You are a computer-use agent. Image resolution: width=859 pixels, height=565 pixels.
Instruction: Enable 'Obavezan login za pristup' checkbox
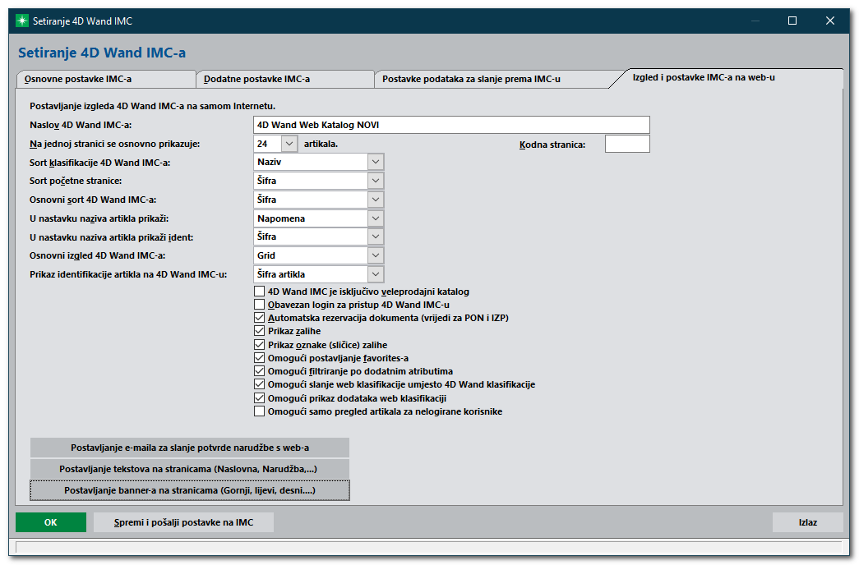point(260,305)
